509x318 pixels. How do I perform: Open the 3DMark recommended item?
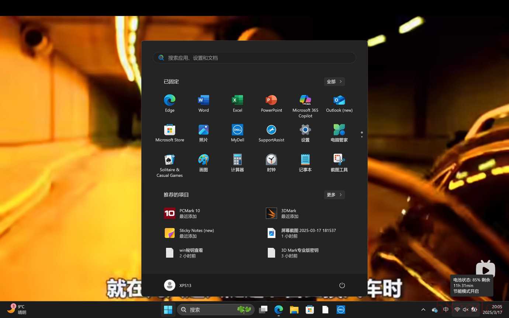289,213
